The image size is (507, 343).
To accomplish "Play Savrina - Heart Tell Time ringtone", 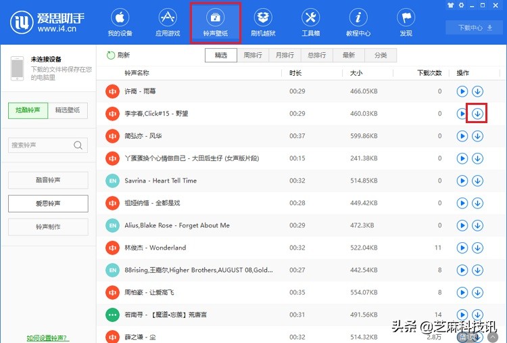I will [462, 181].
